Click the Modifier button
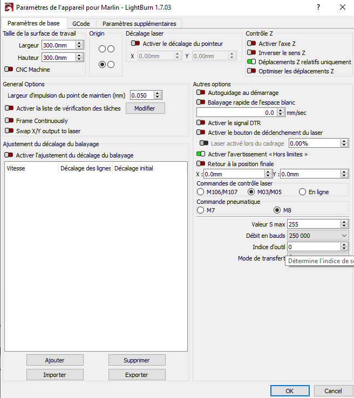The height and width of the screenshot is (398, 354). (145, 108)
